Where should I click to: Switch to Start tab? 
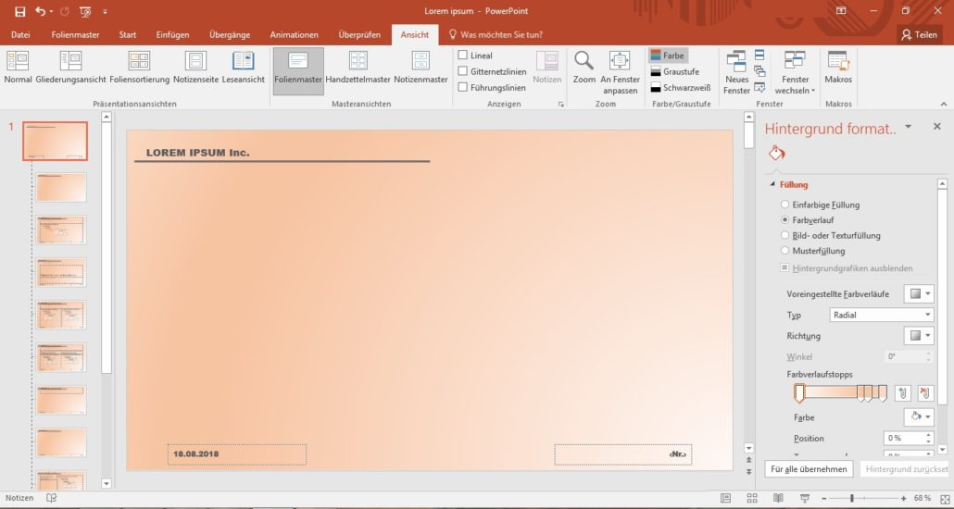point(128,34)
